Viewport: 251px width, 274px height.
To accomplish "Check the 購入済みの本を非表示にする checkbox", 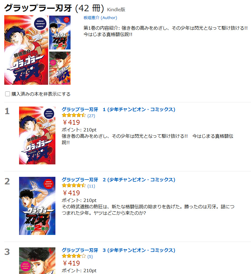I will (8, 94).
